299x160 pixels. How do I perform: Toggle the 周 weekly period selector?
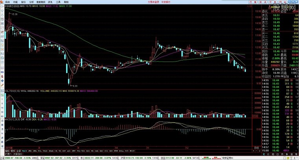tap(2, 125)
